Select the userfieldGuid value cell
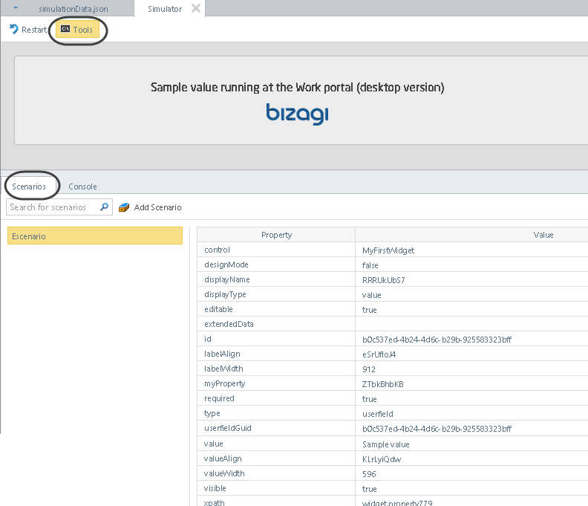 pos(471,429)
